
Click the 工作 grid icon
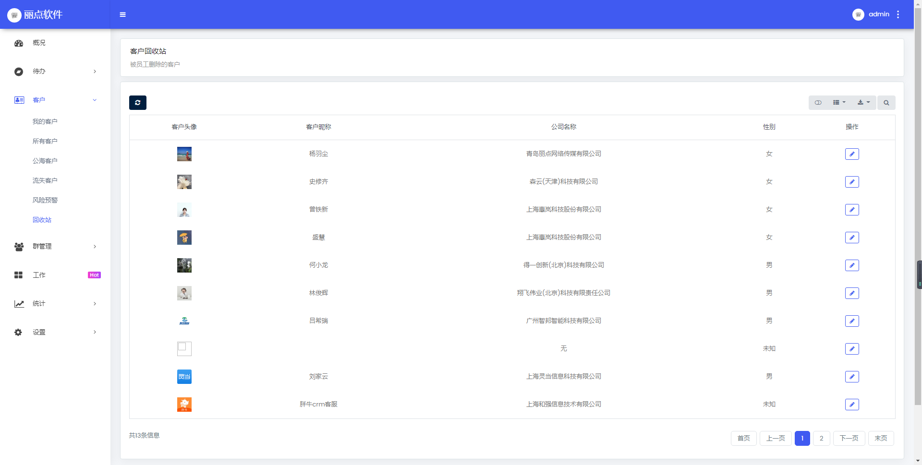(x=19, y=275)
